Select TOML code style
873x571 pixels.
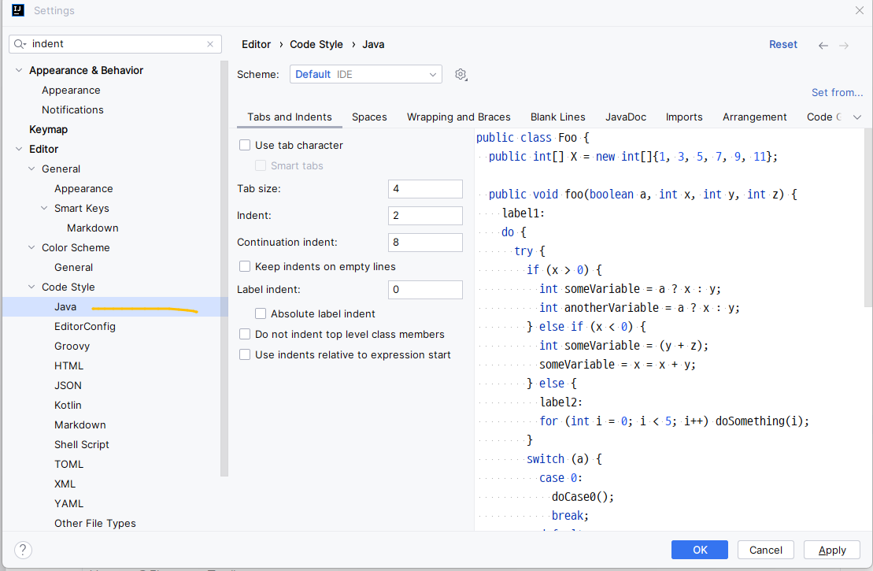(x=68, y=464)
